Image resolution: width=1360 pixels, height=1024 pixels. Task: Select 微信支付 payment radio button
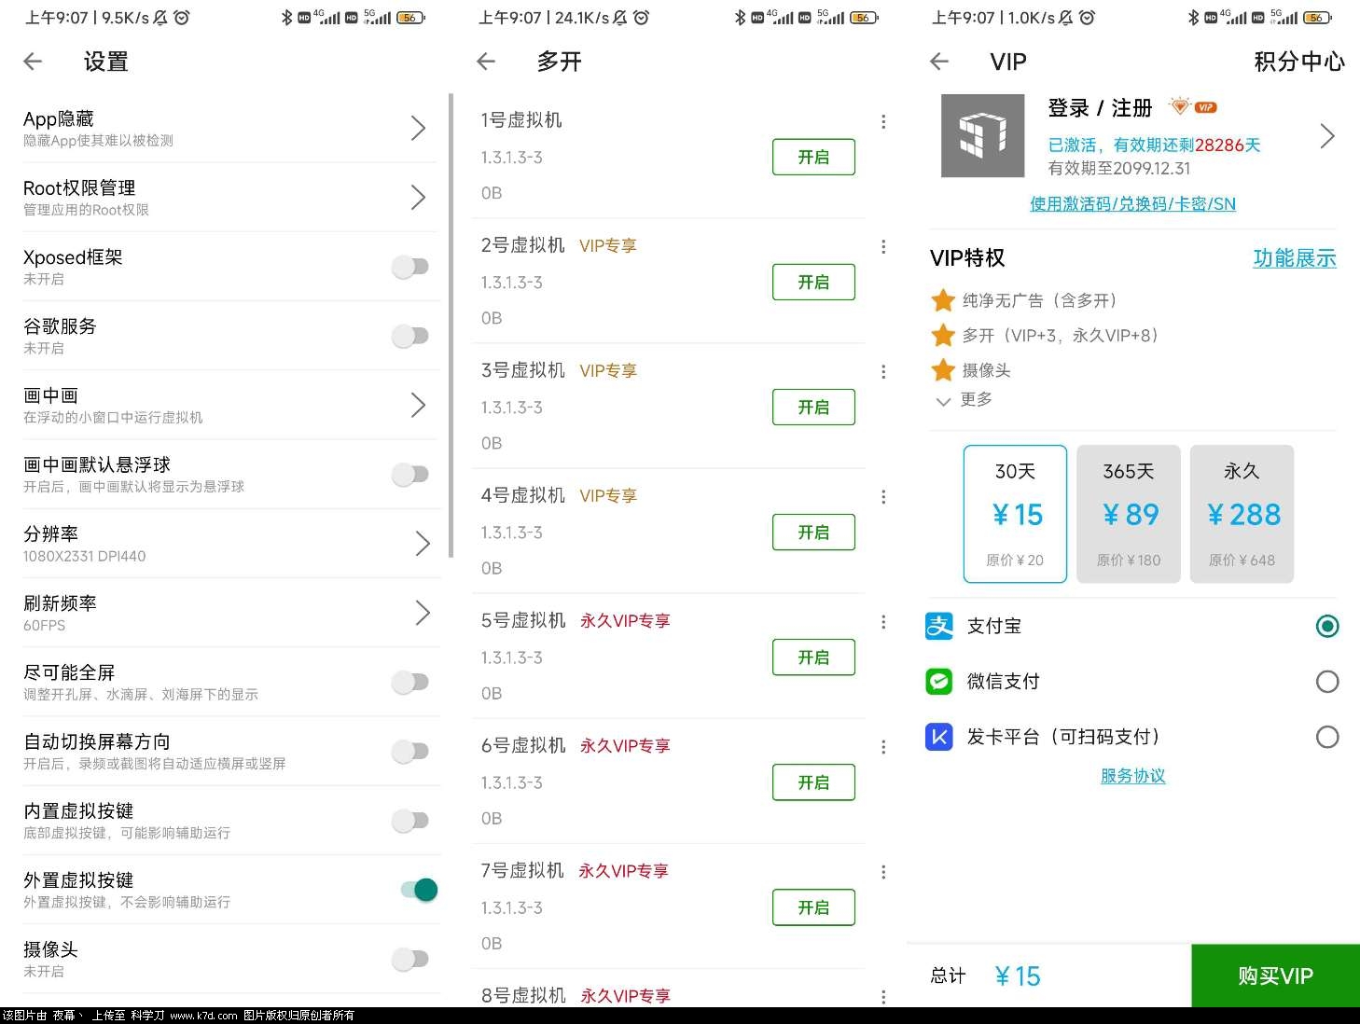click(1327, 682)
